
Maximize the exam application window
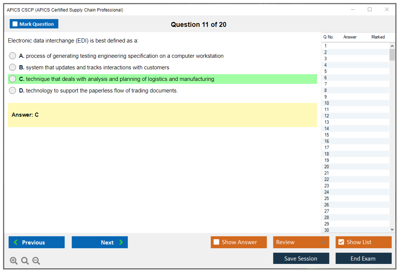370,10
